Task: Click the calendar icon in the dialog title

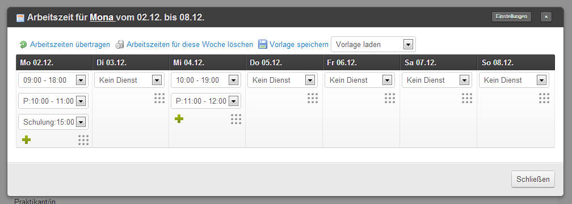Action: pyautogui.click(x=20, y=18)
